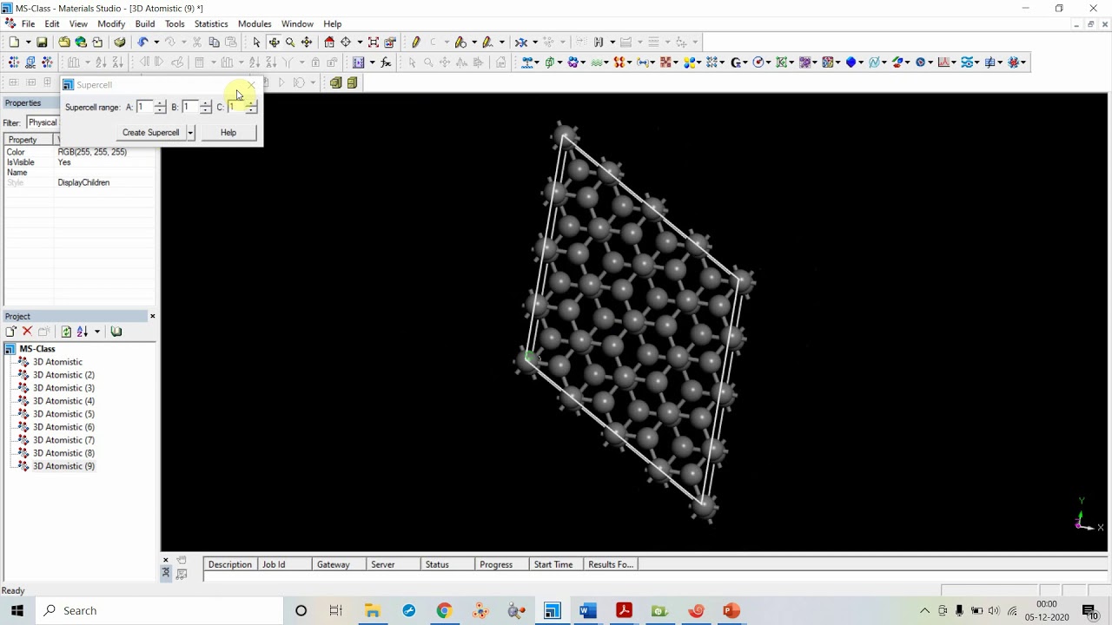Open the G module icon in modules toolbar

(736, 62)
